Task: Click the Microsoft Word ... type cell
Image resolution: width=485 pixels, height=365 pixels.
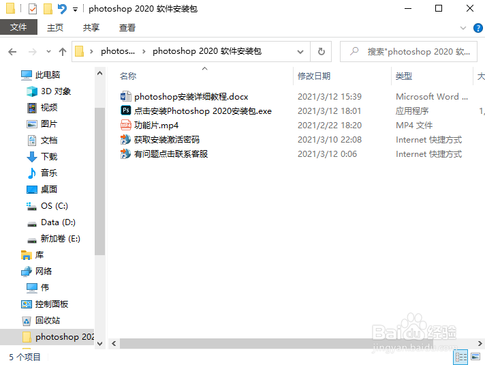Action: [x=432, y=97]
